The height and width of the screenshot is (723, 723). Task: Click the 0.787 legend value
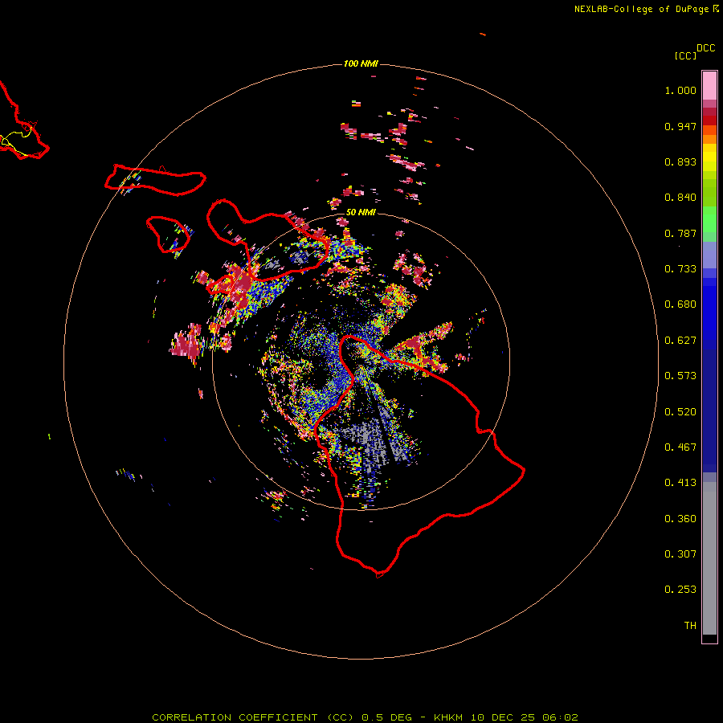tap(680, 233)
